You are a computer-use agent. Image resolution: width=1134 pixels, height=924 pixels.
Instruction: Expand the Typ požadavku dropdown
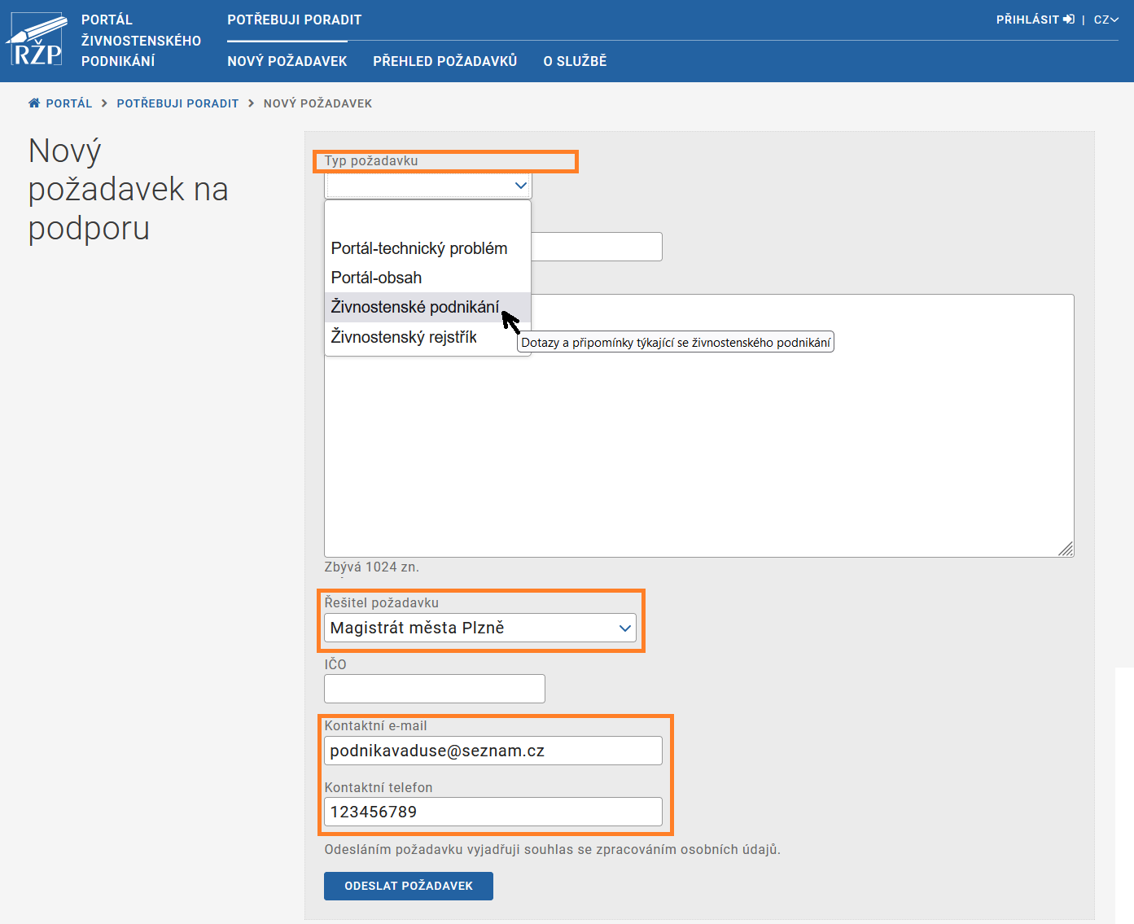pyautogui.click(x=428, y=186)
